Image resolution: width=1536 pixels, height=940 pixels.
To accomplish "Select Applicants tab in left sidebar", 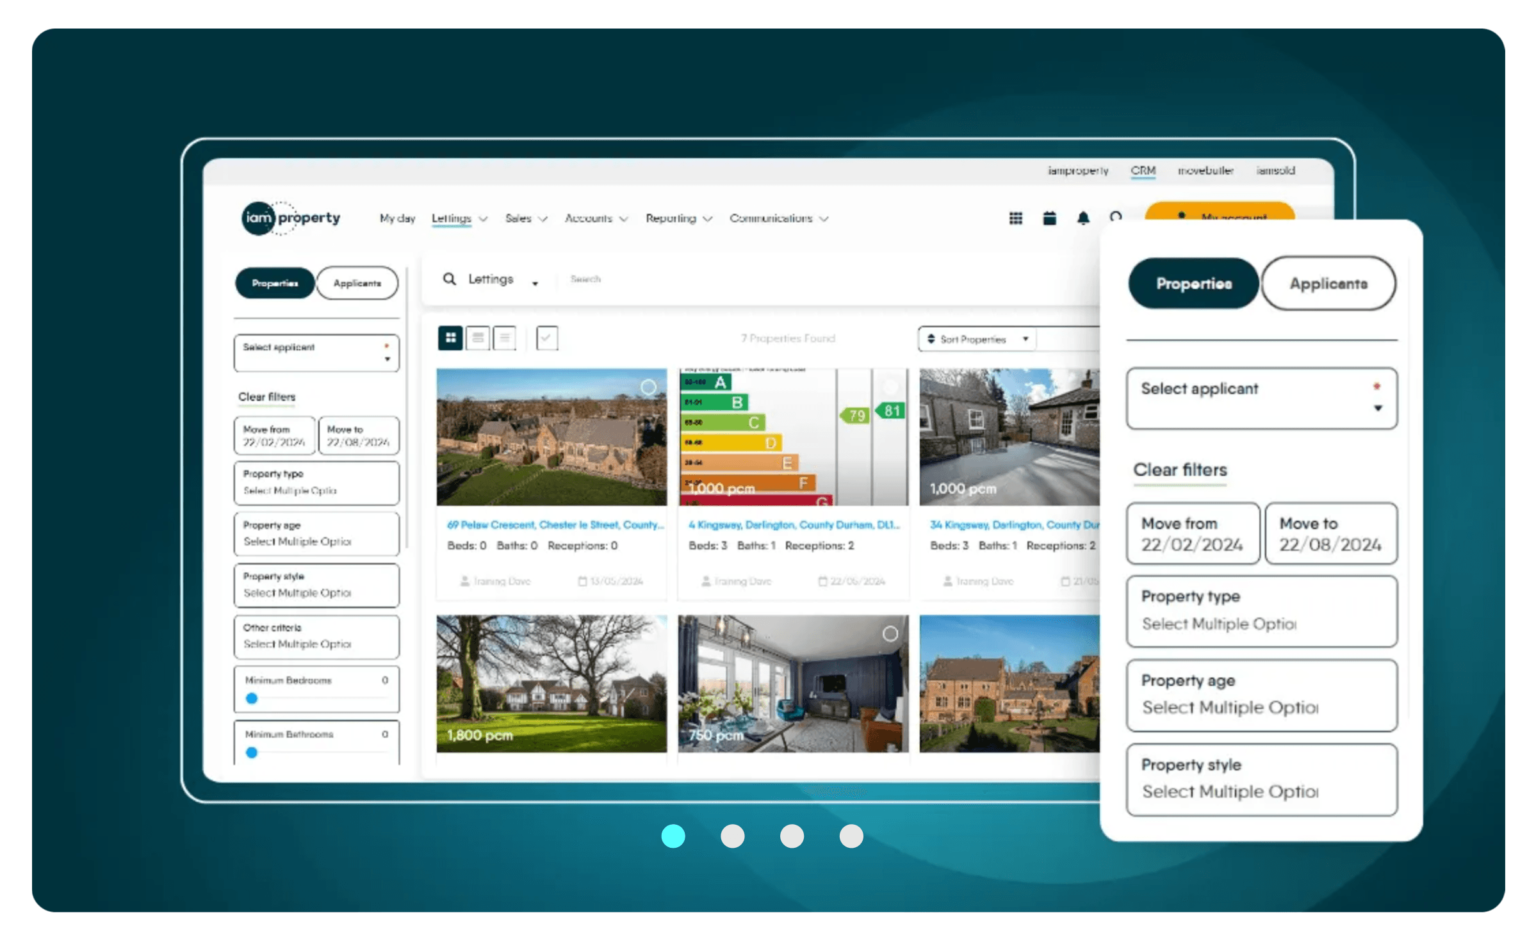I will coord(357,283).
